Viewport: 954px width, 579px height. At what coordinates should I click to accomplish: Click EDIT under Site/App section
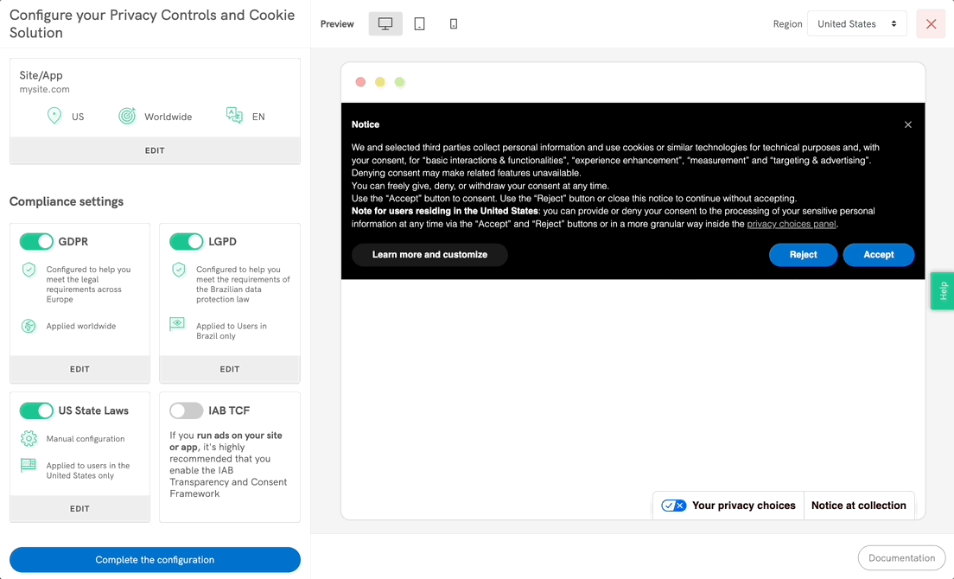155,150
